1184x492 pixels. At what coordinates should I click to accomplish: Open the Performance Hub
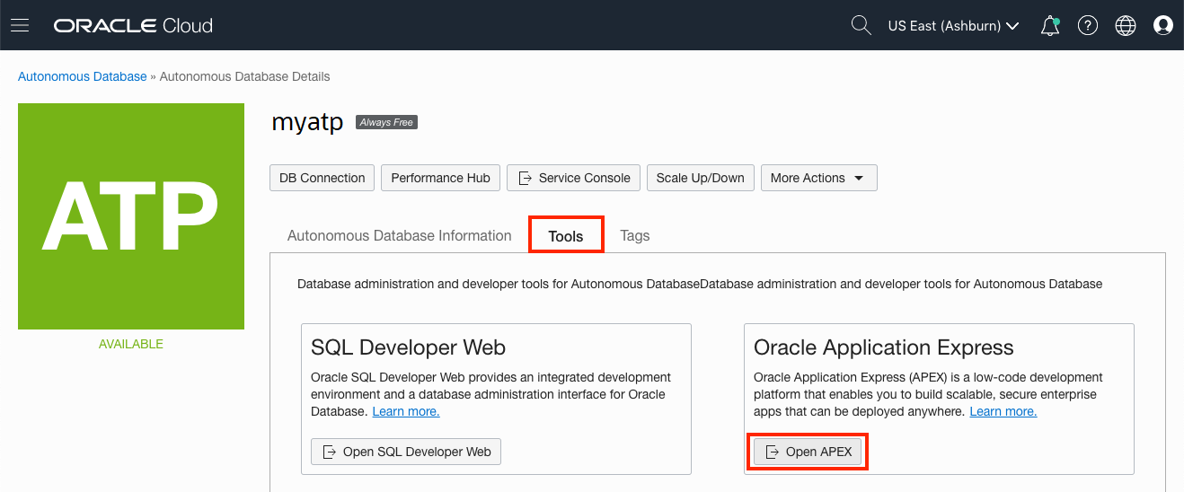click(x=440, y=178)
